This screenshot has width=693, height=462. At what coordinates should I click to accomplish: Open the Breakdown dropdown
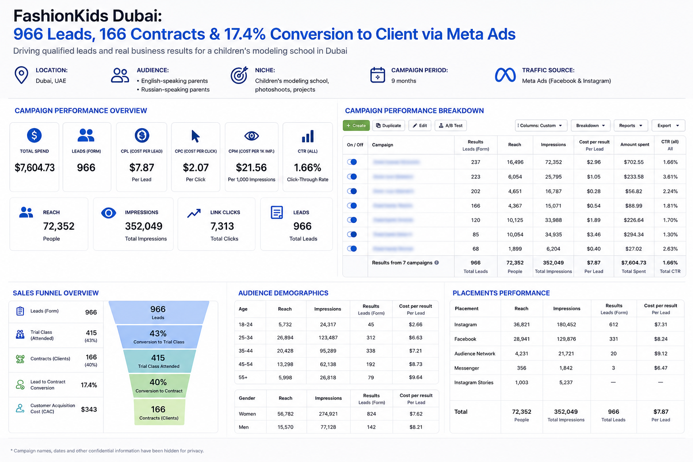coord(591,125)
